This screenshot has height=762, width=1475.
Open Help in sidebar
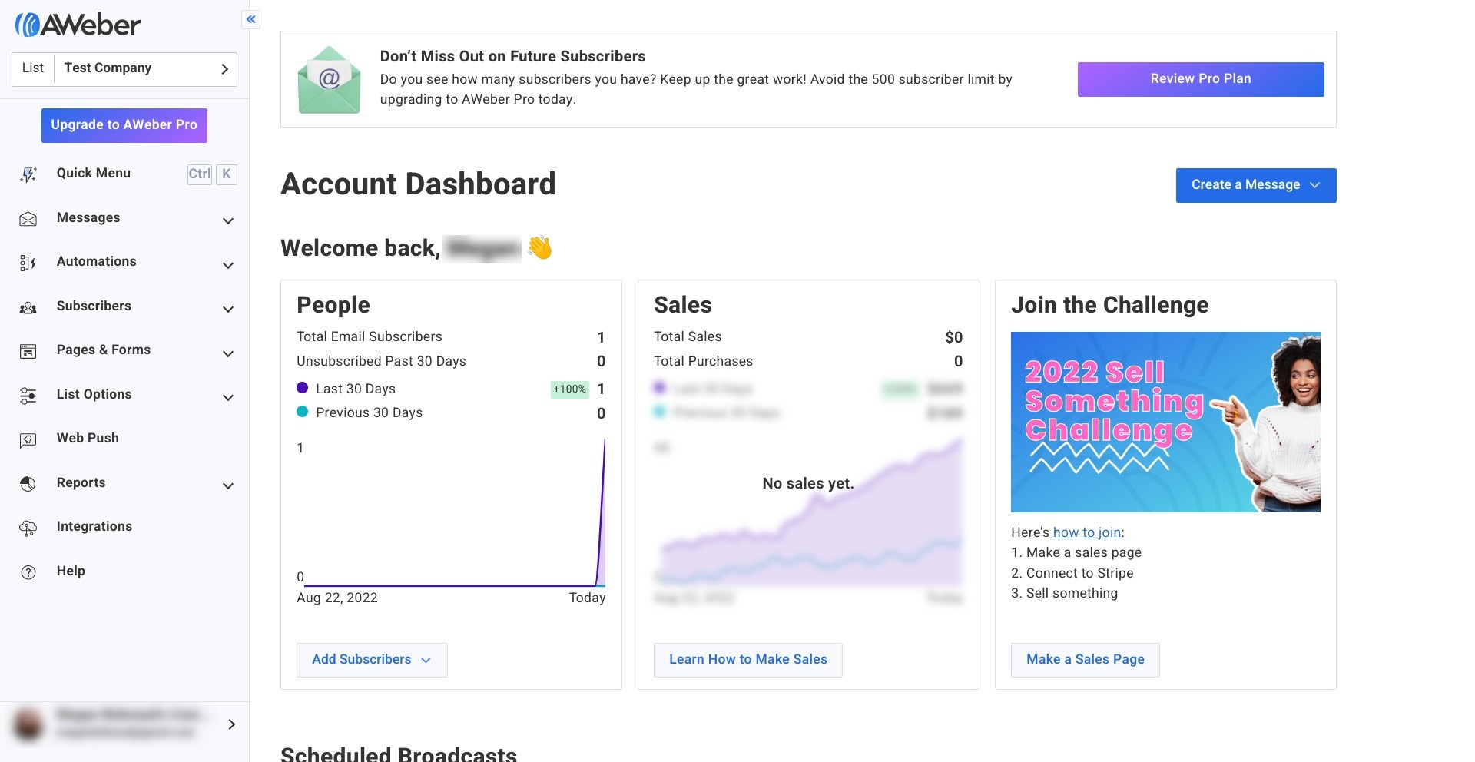(x=71, y=571)
